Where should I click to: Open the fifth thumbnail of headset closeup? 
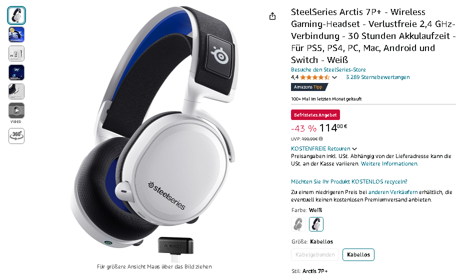tap(16, 91)
